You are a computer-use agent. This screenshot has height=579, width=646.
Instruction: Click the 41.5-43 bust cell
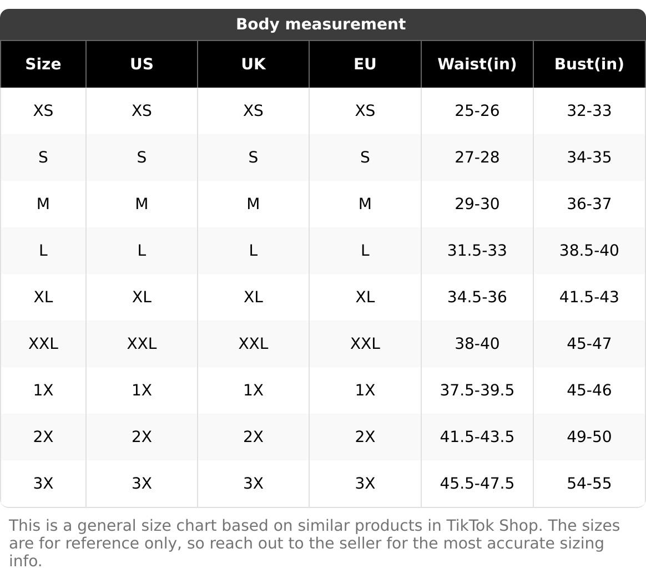[589, 297]
